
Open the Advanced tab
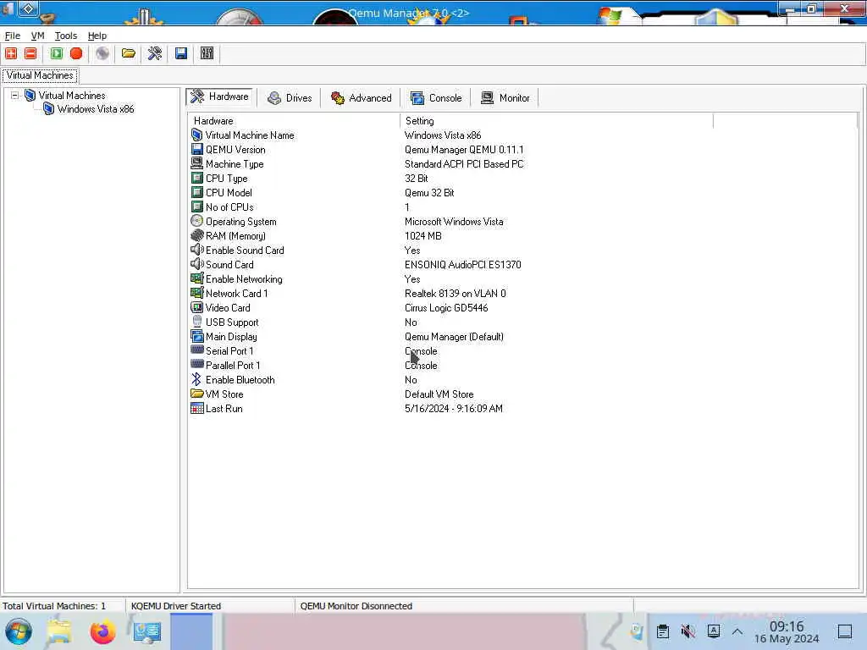point(361,98)
